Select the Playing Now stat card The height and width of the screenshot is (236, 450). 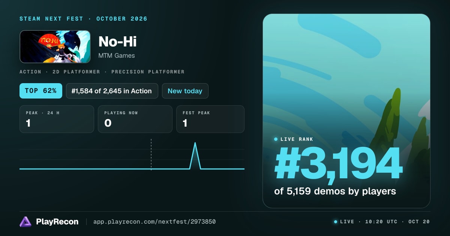coord(135,119)
